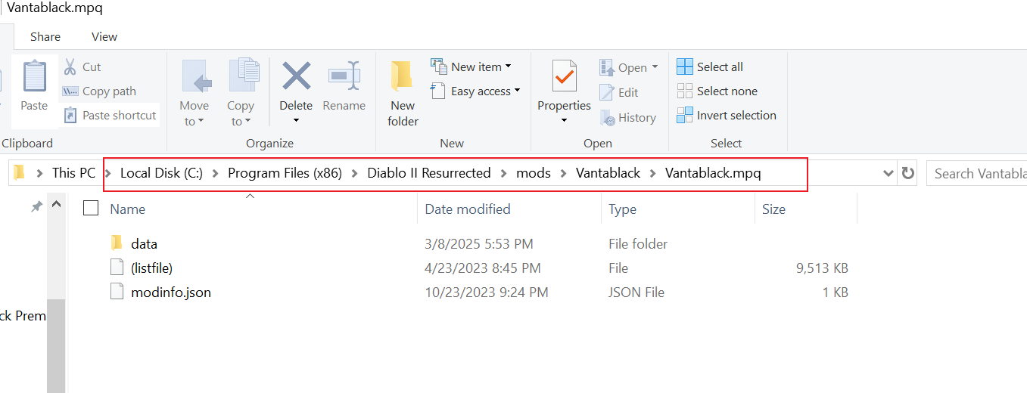Screen dimensions: 1027x393
Task: Click the address bar folder icon
Action: (20, 173)
